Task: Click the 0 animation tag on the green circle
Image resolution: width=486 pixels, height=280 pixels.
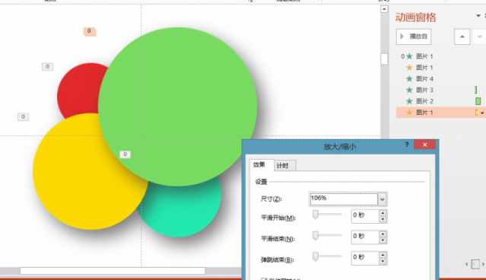Action: click(x=125, y=154)
